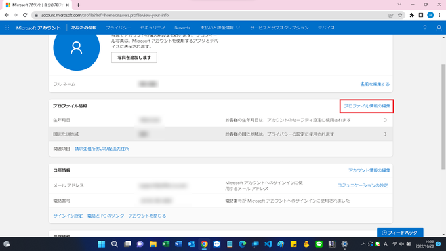446x251 pixels.
Task: Click the address bar URL field
Action: [x=211, y=15]
